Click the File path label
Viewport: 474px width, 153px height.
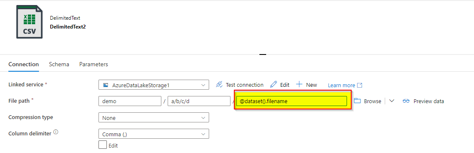click(19, 101)
